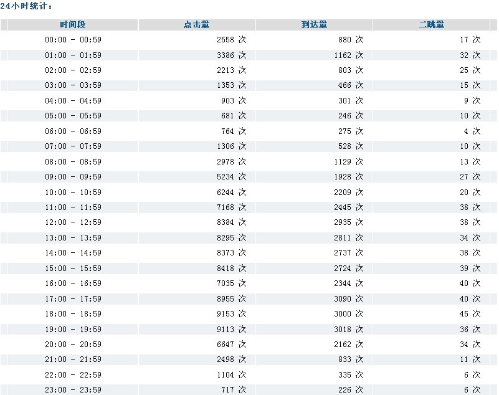Click the 8384 次 click count value
The height and width of the screenshot is (395, 499).
click(x=231, y=222)
